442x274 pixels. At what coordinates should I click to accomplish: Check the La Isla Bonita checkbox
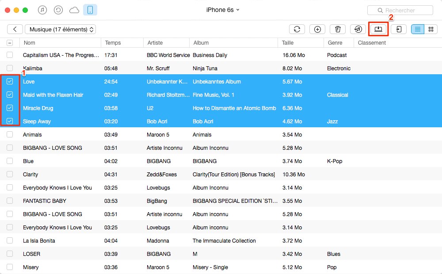[10, 240]
